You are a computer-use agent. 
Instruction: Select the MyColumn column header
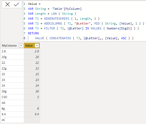tap(12, 46)
